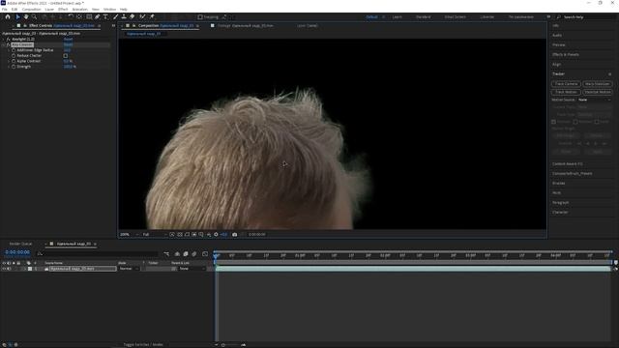Viewport: 619px width, 348px height.
Task: Open the Graph Editor in timeline
Action: (205, 254)
